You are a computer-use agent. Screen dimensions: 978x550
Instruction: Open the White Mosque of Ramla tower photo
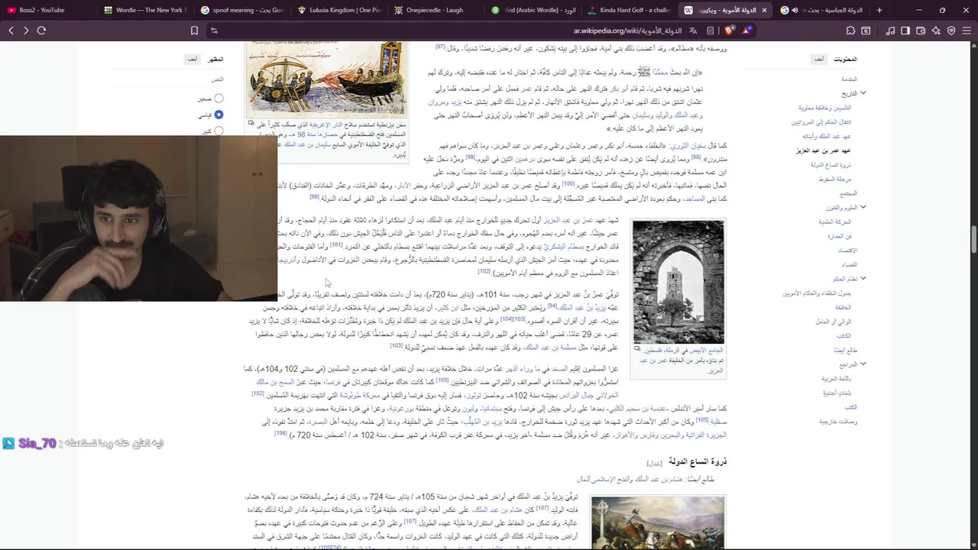pos(678,281)
